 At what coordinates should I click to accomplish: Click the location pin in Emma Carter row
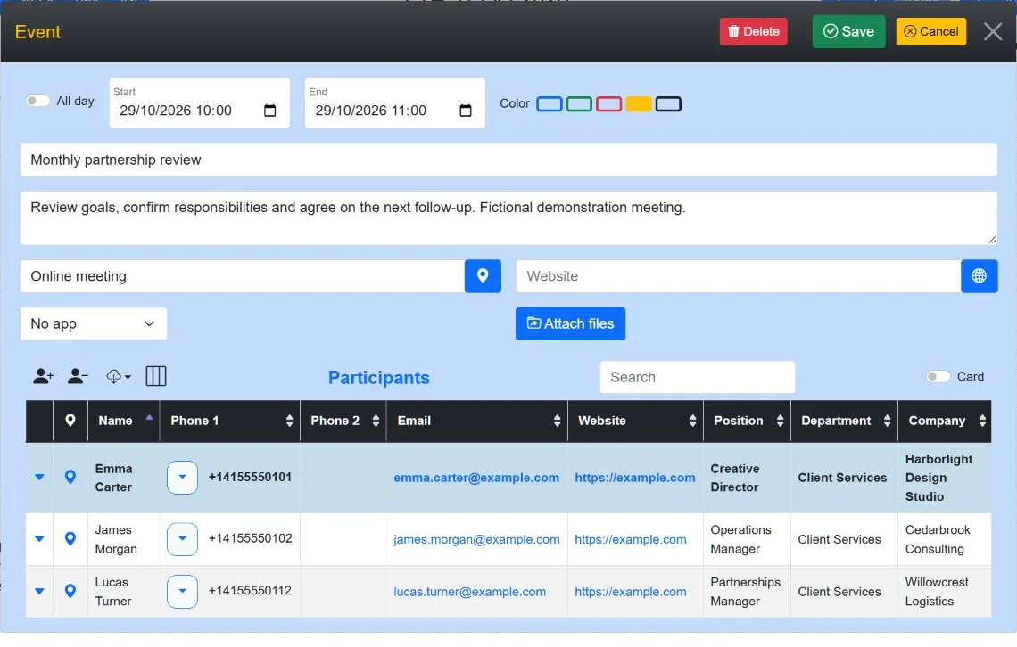[x=70, y=478]
